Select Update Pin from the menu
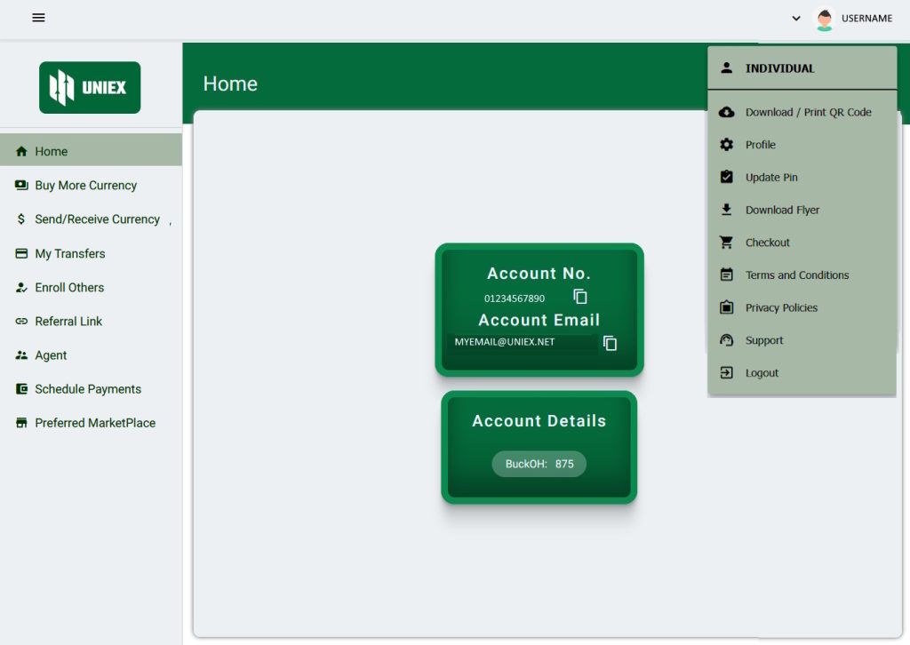The height and width of the screenshot is (645, 910). click(771, 178)
